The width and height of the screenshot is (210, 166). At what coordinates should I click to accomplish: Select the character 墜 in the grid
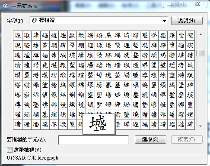click(x=127, y=115)
